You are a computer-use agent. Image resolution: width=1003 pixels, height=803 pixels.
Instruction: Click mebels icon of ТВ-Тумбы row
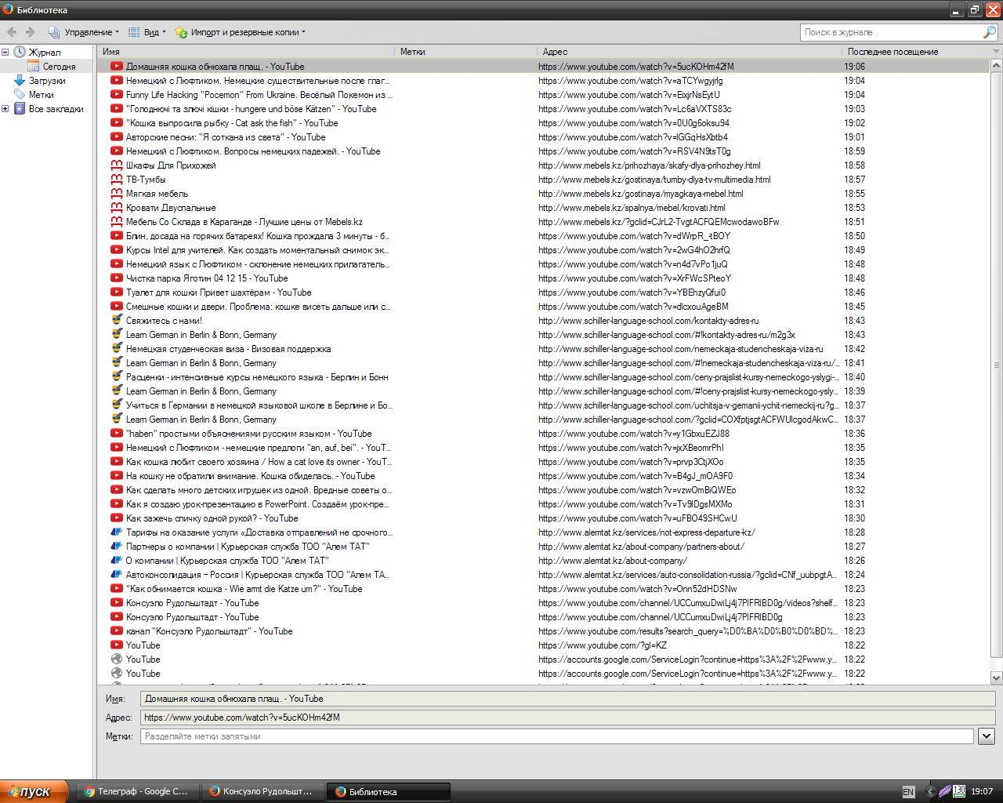tap(117, 180)
